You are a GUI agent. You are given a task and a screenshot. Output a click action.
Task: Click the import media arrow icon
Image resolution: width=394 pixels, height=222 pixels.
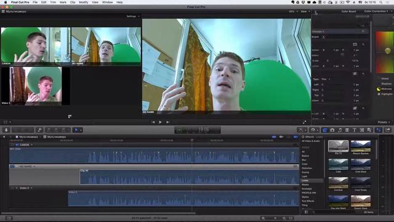tap(6, 130)
